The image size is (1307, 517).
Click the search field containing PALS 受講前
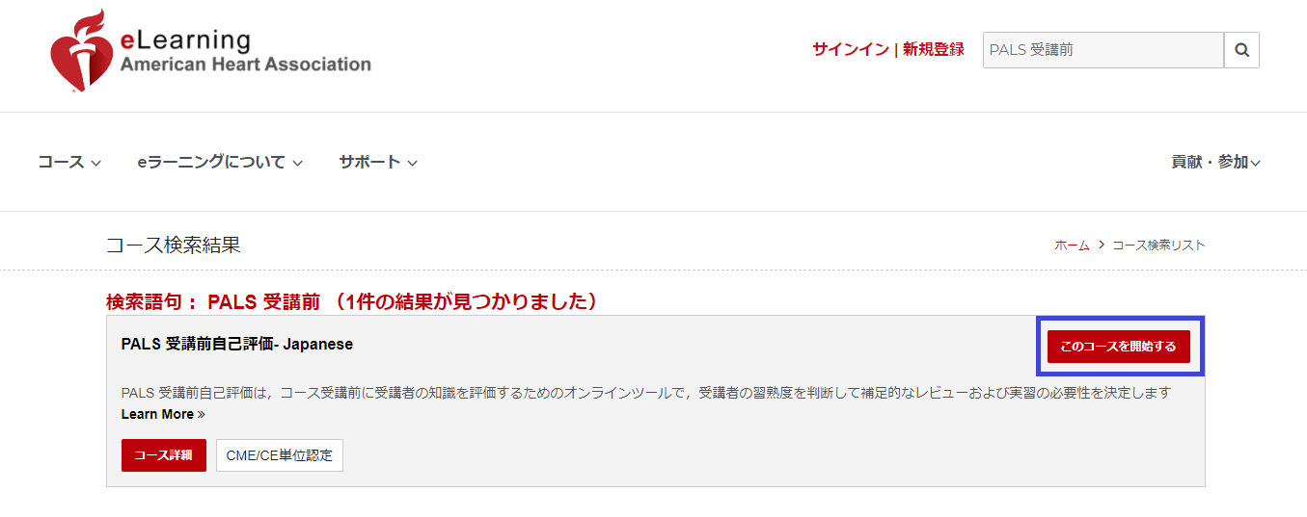(1103, 50)
